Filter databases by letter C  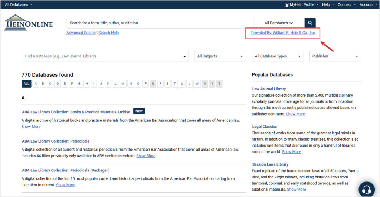[50, 84]
